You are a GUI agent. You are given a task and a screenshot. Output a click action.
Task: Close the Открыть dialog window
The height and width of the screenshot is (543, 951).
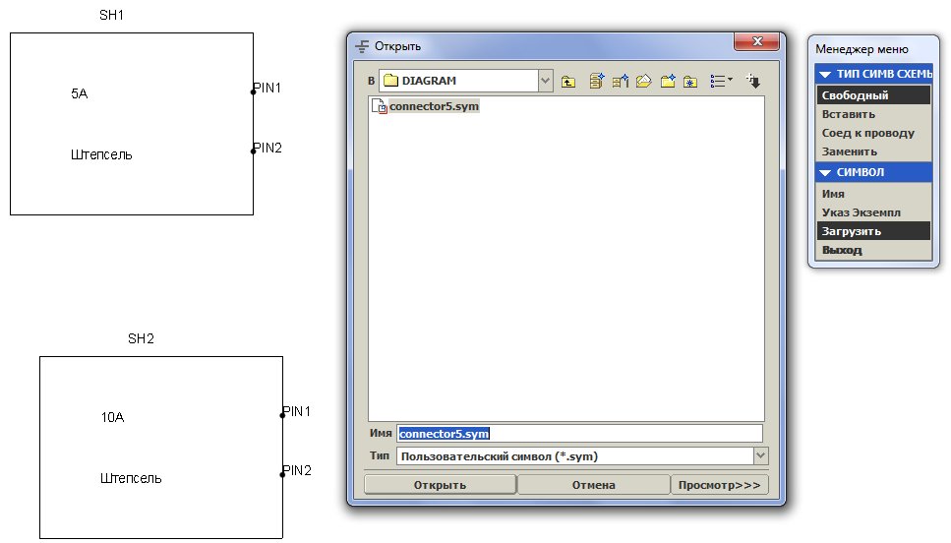756,41
